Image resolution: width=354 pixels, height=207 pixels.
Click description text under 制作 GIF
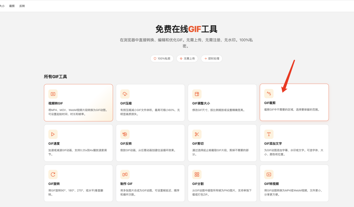point(150,192)
